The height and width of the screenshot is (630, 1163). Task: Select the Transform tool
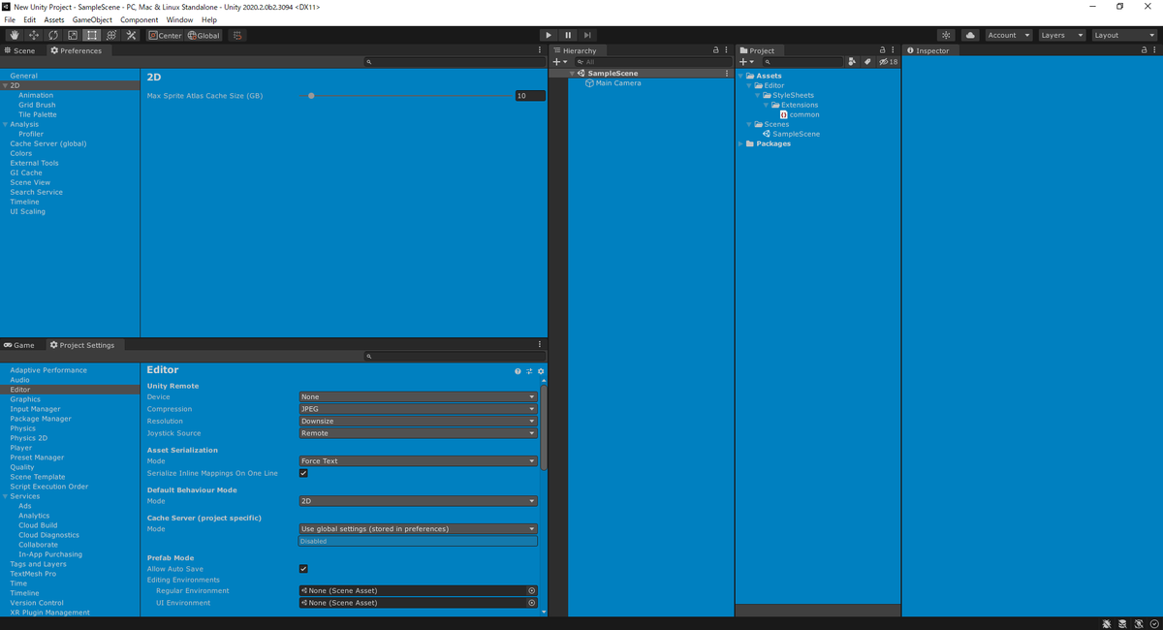(111, 35)
